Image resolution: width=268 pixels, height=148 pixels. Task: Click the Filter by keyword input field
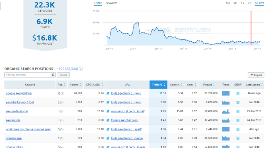click(x=27, y=75)
